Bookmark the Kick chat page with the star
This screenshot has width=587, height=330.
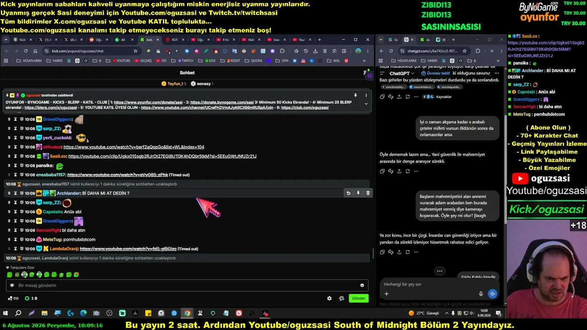coord(136,51)
